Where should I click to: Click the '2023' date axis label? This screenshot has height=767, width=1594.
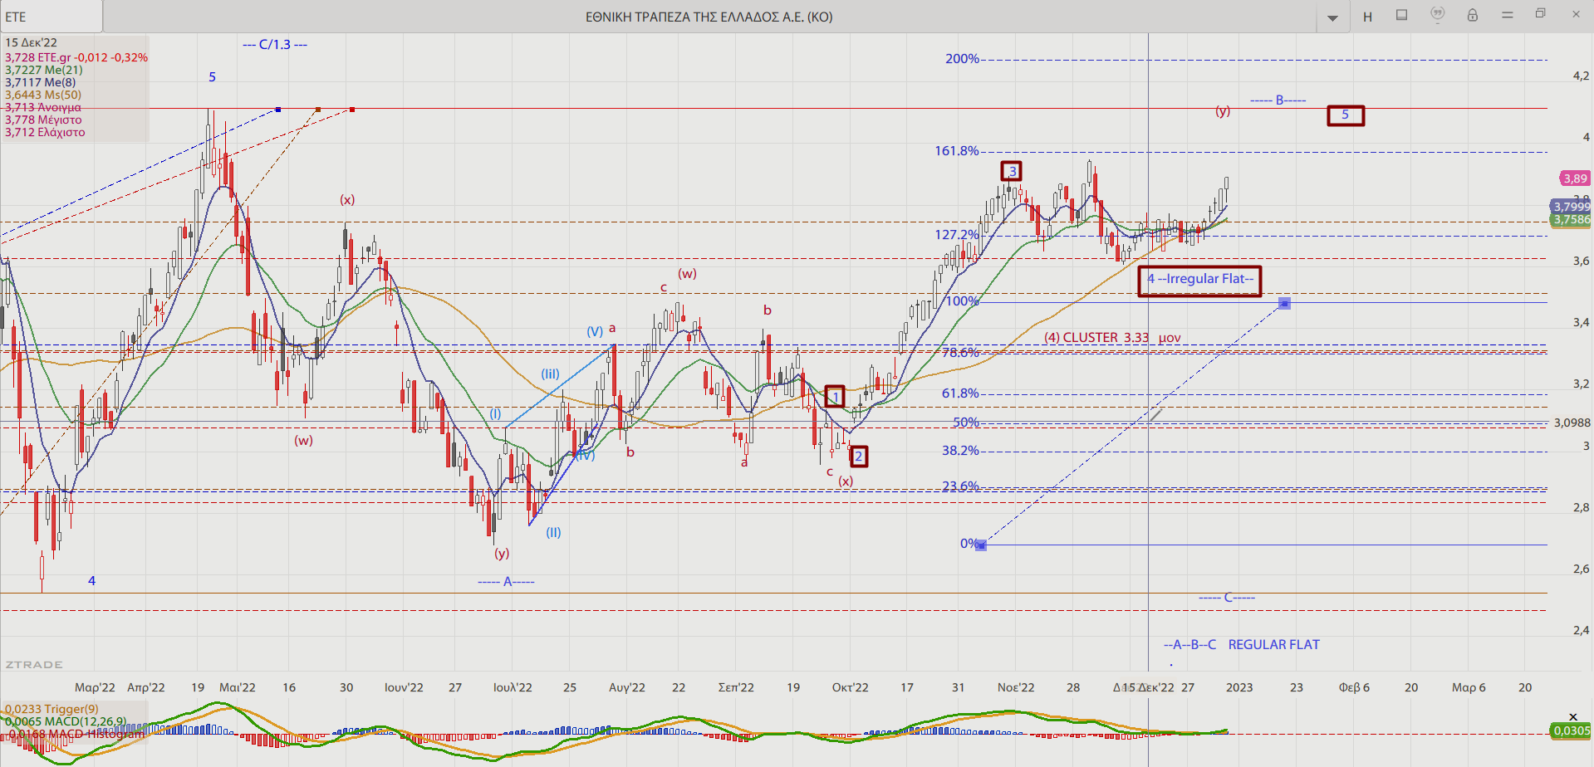pos(1239,687)
